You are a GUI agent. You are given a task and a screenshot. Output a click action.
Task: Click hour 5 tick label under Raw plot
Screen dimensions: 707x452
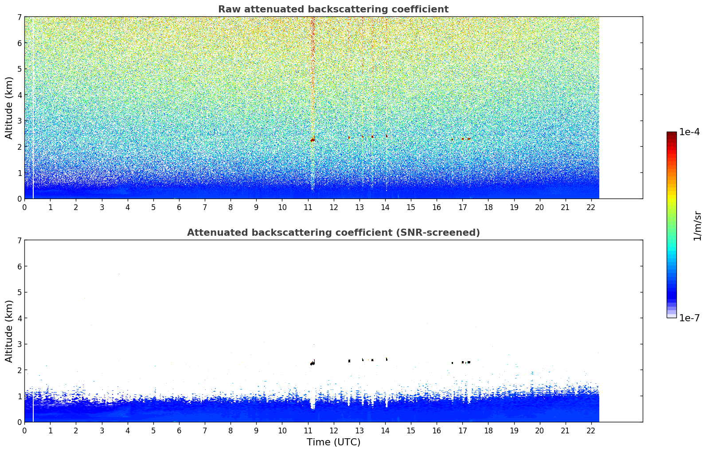point(153,207)
